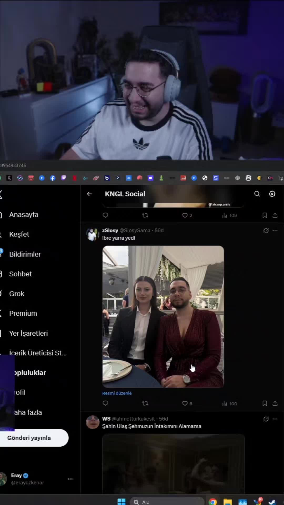The height and width of the screenshot is (505, 284).
Task: Open the red bar-chart bookmark icon
Action: click(x=183, y=178)
